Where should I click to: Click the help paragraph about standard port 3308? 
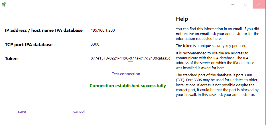(217, 85)
